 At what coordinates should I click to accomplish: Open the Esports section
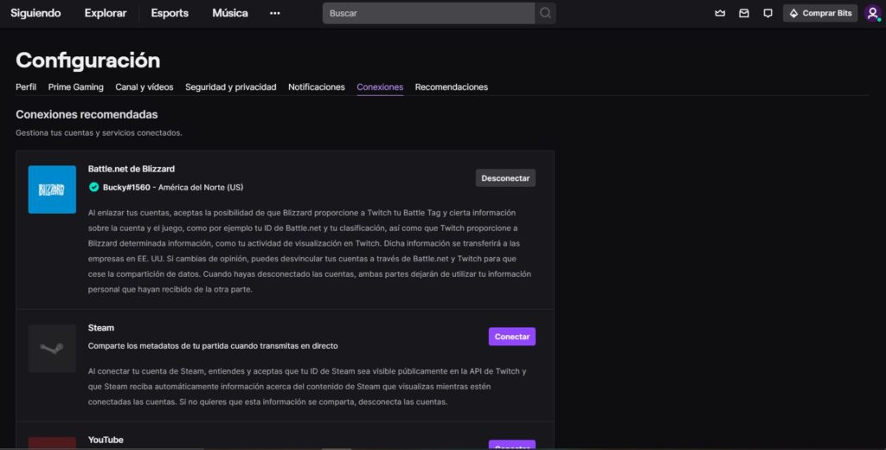170,13
